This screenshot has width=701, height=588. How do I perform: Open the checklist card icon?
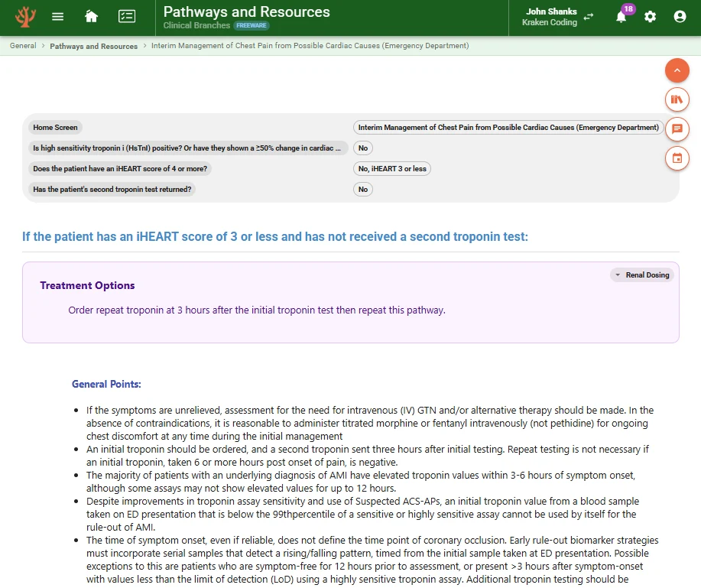pos(127,17)
